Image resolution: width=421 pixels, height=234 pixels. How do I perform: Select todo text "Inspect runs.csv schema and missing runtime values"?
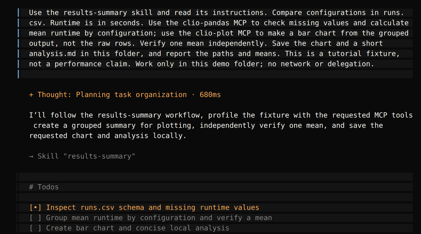pos(153,208)
